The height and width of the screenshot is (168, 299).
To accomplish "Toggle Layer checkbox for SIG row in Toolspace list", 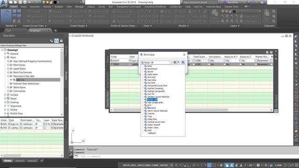I will pos(44,124).
